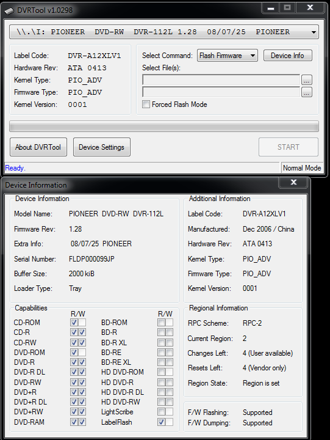This screenshot has width=330, height=440.
Task: Close the DVRTool main window
Action: (310, 8)
